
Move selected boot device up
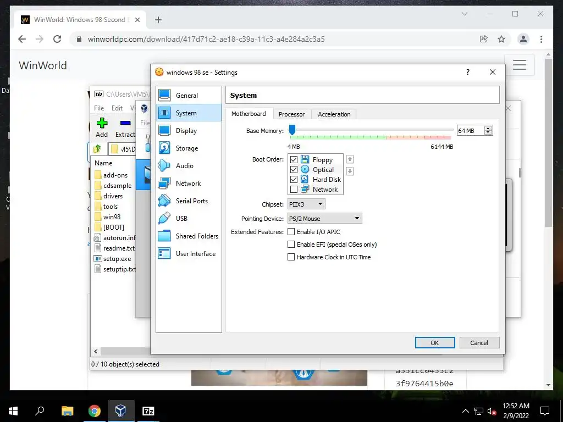(x=350, y=159)
